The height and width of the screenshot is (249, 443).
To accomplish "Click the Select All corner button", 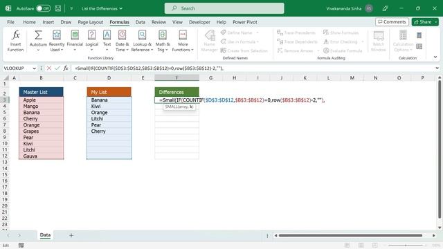I will click(x=6, y=77).
